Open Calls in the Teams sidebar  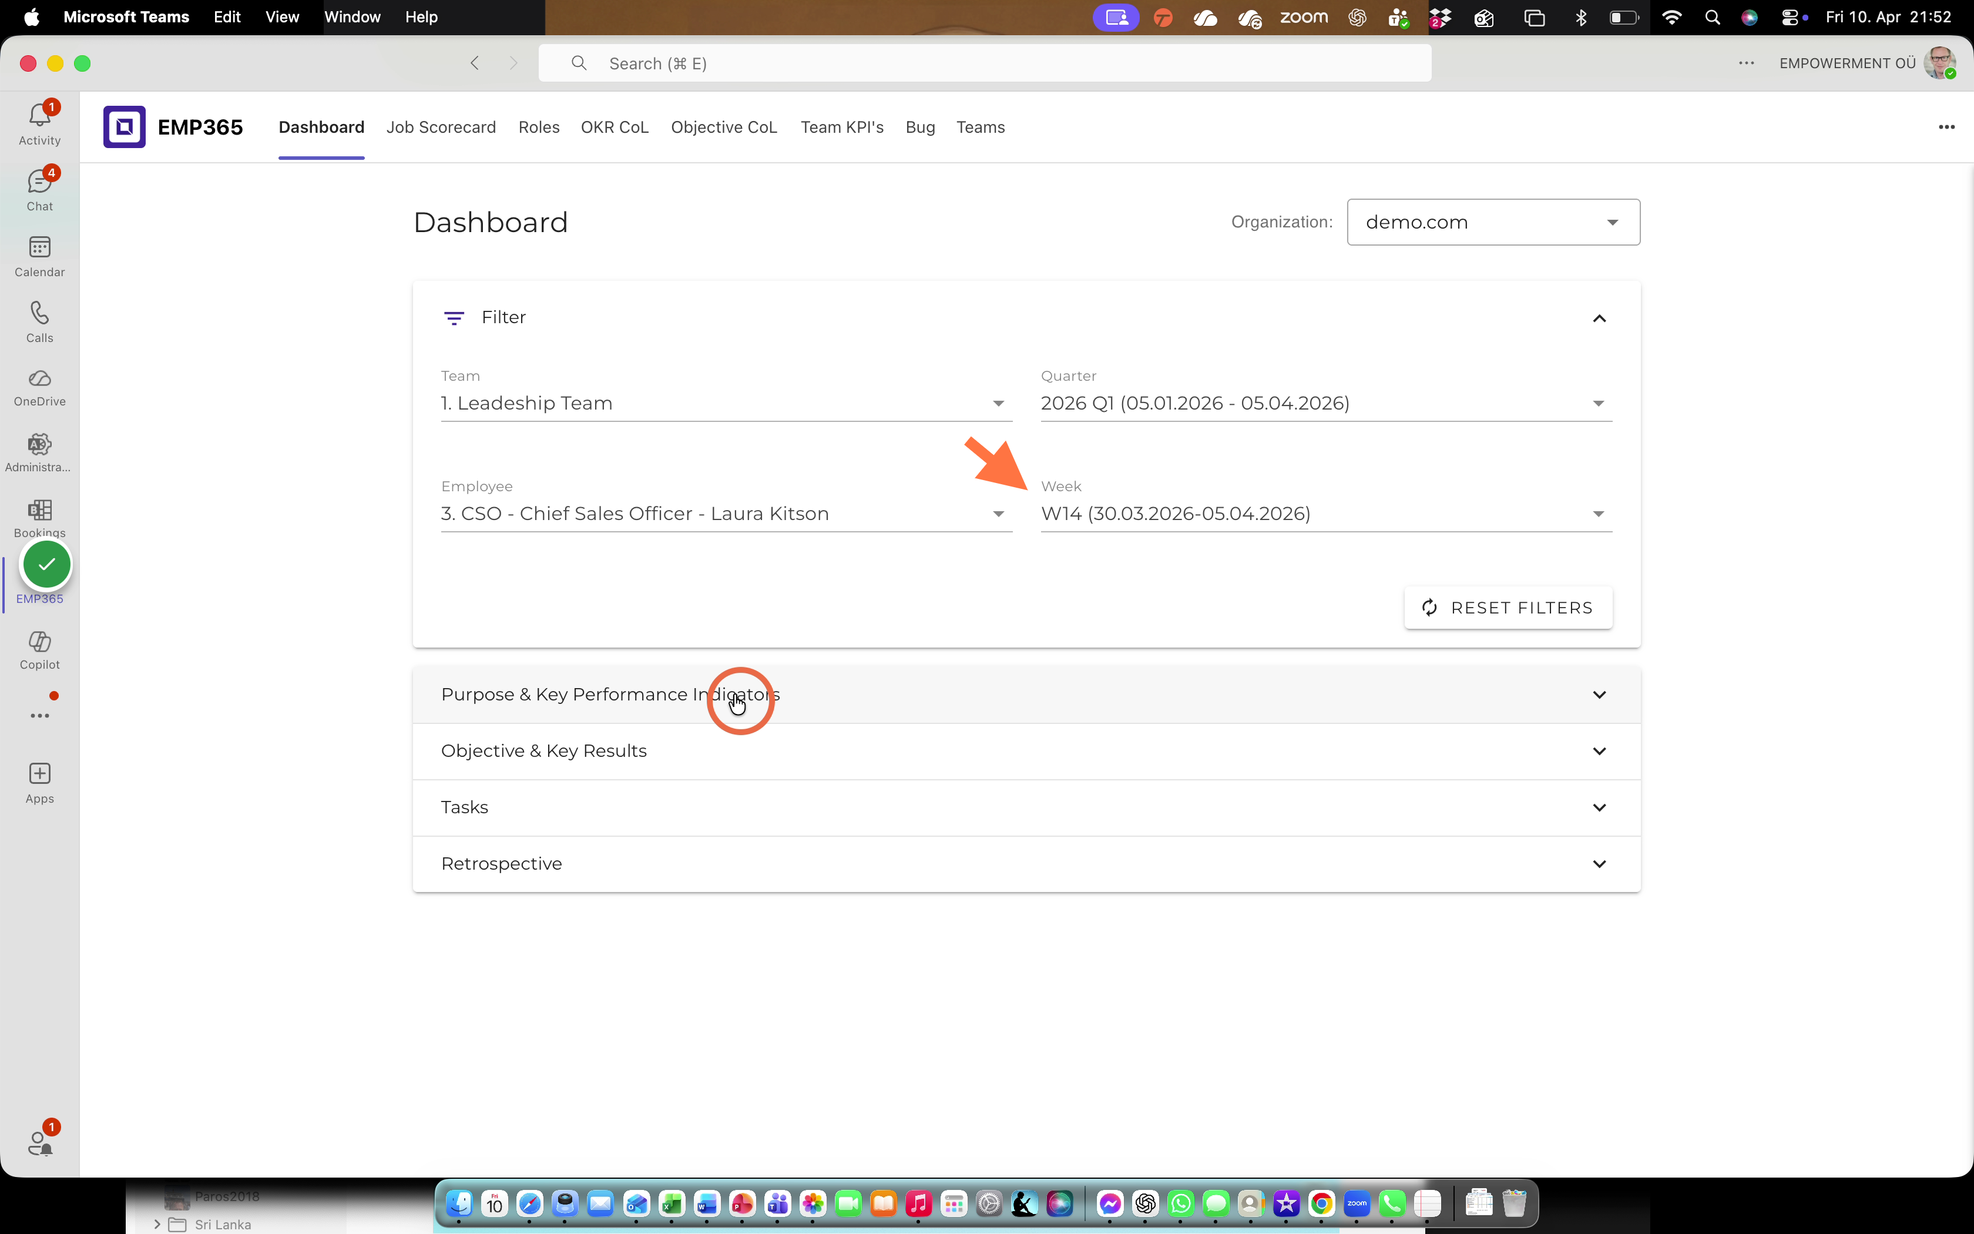tap(39, 323)
